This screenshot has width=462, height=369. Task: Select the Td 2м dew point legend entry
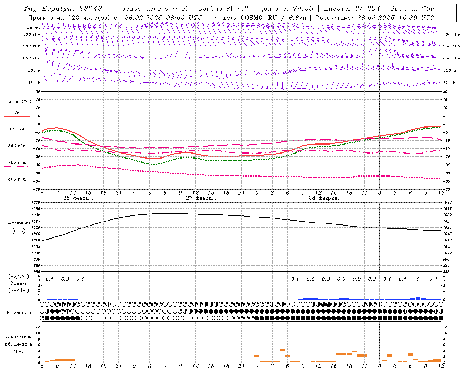(x=17, y=129)
